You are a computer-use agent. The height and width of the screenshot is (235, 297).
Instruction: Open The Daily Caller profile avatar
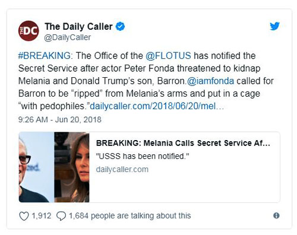pos(29,31)
